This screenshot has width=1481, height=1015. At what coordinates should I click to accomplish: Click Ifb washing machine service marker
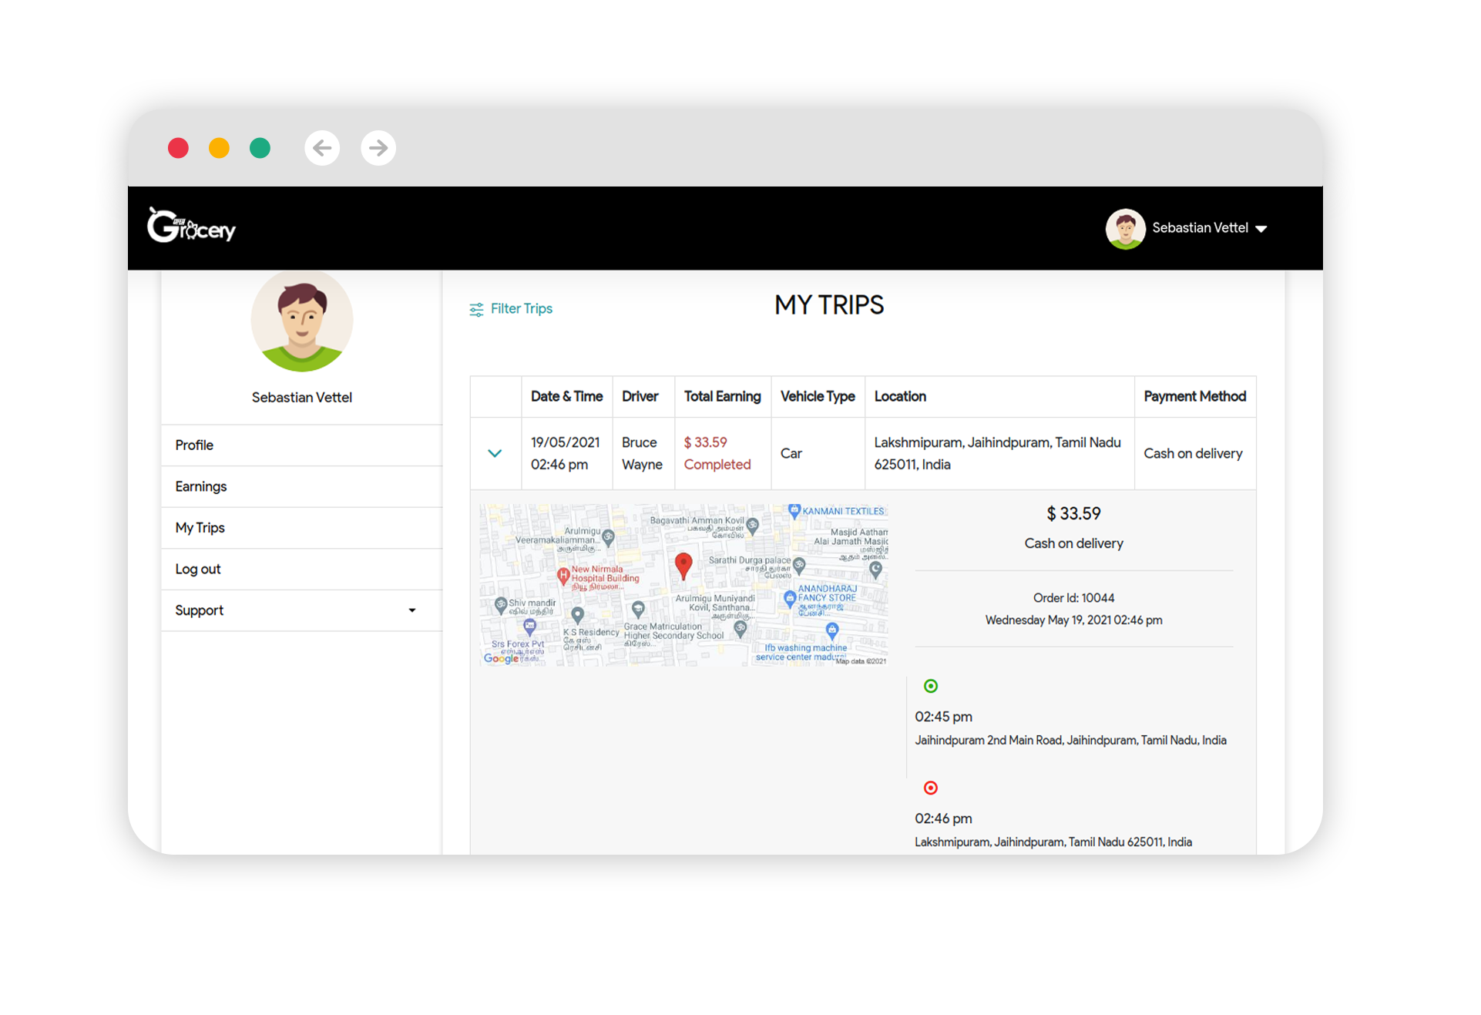click(832, 630)
